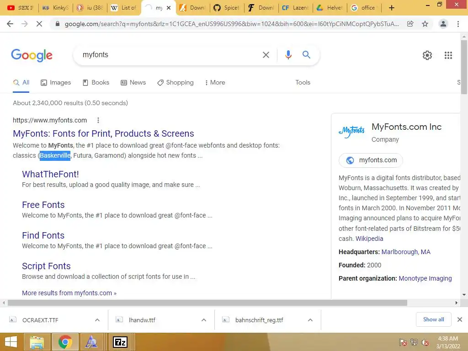Screen dimensions: 468x351
Task: Open the Monotype Imaging link
Action: point(425,278)
